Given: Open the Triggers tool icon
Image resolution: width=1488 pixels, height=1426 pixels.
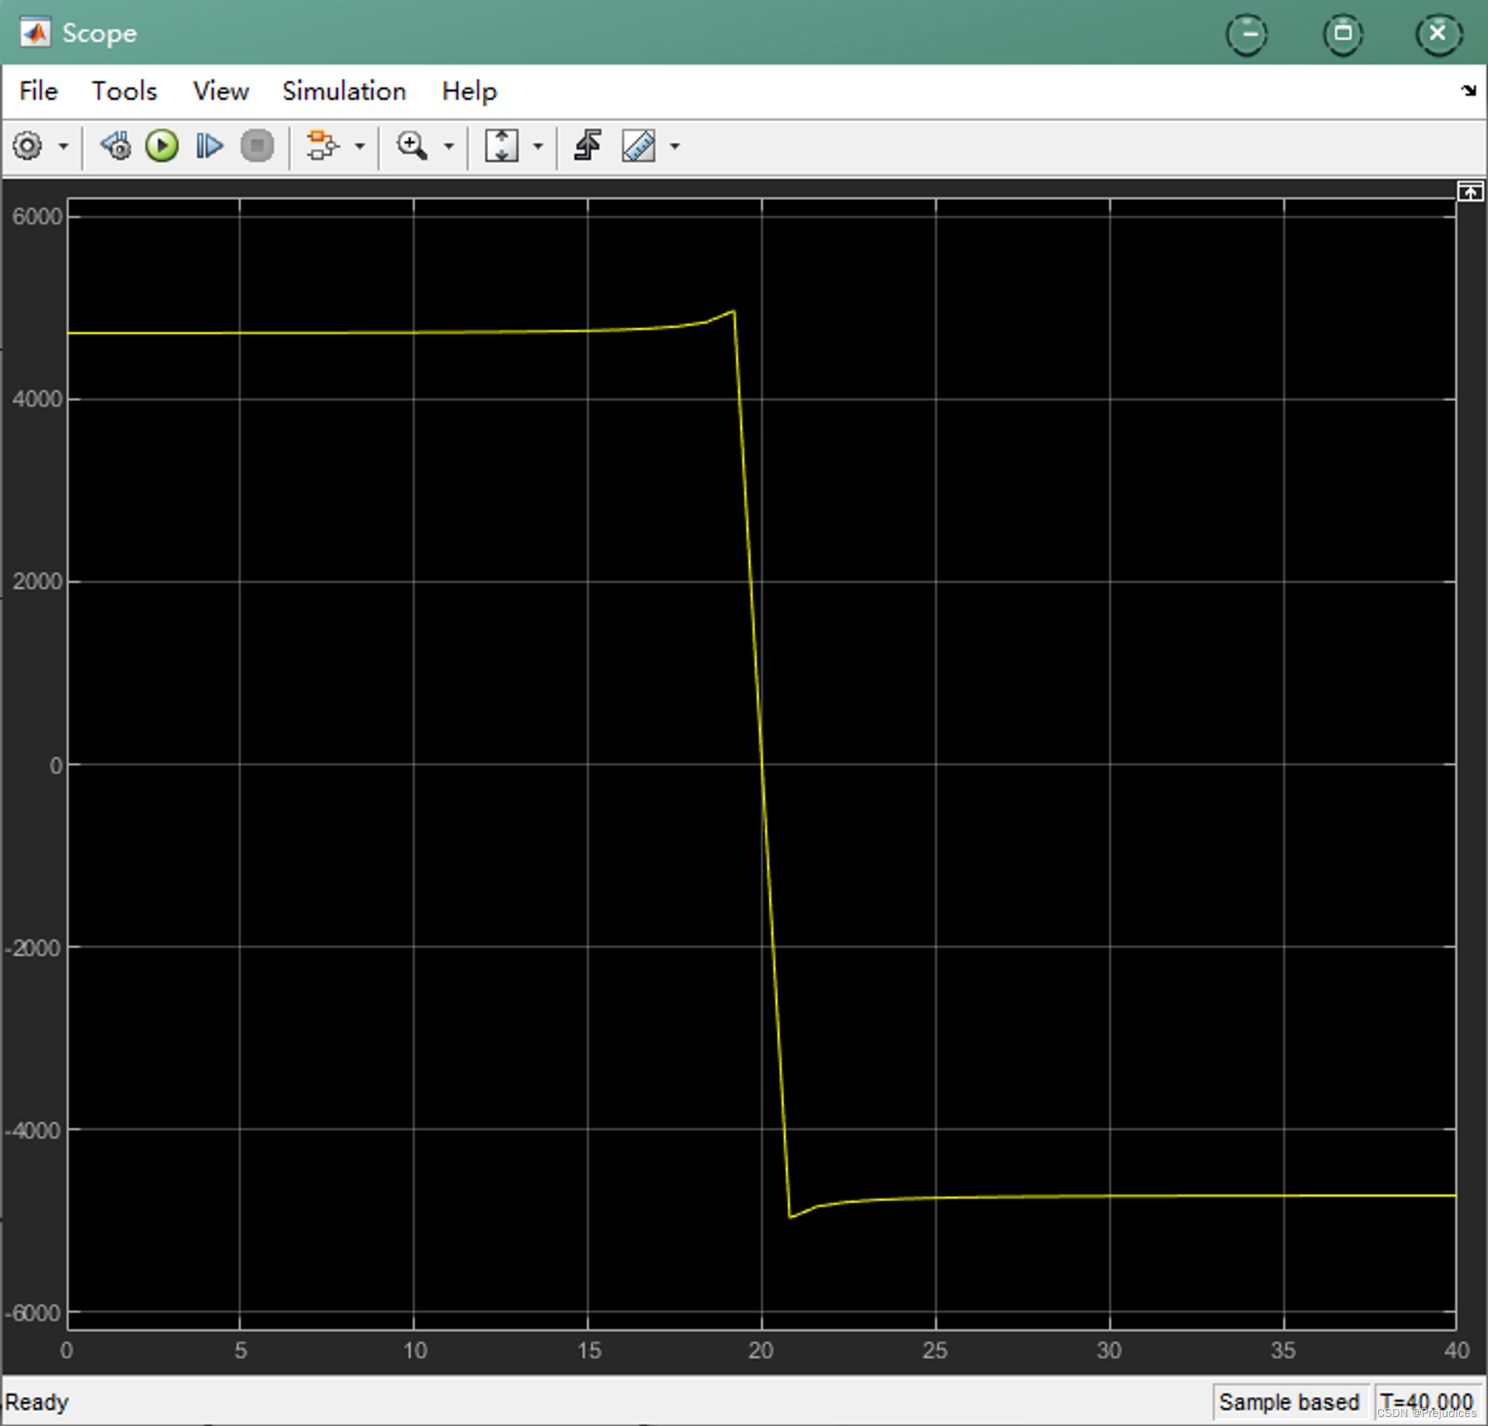Looking at the screenshot, I should click(x=588, y=146).
